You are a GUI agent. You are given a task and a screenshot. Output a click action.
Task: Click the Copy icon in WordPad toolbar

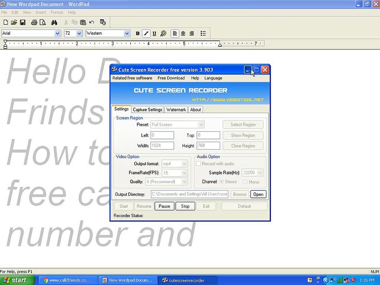(x=74, y=22)
